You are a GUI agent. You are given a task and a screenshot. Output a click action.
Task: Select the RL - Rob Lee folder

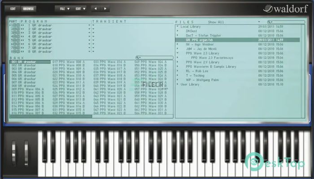point(197,71)
